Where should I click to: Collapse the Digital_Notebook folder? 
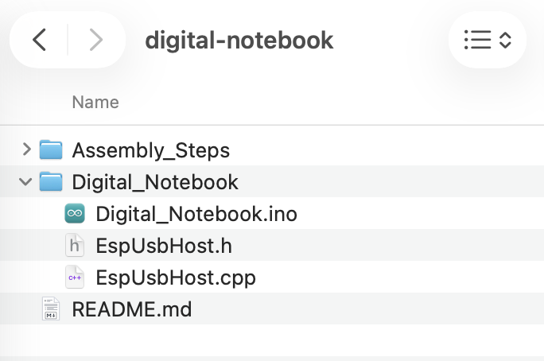click(26, 182)
